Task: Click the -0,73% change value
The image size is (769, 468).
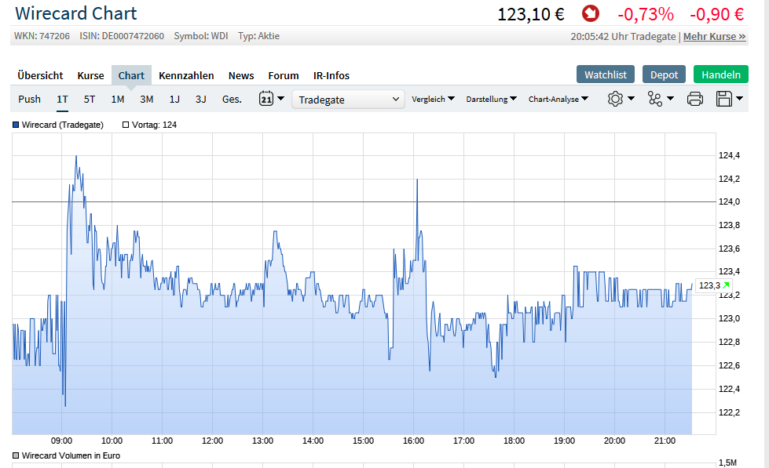Action: point(646,13)
